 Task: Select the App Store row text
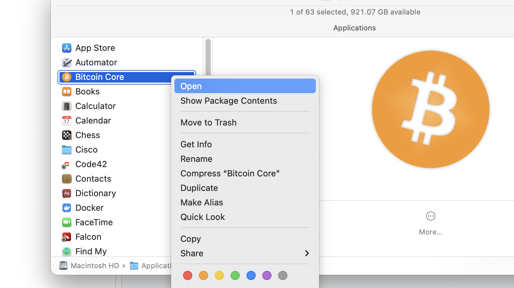tap(95, 48)
